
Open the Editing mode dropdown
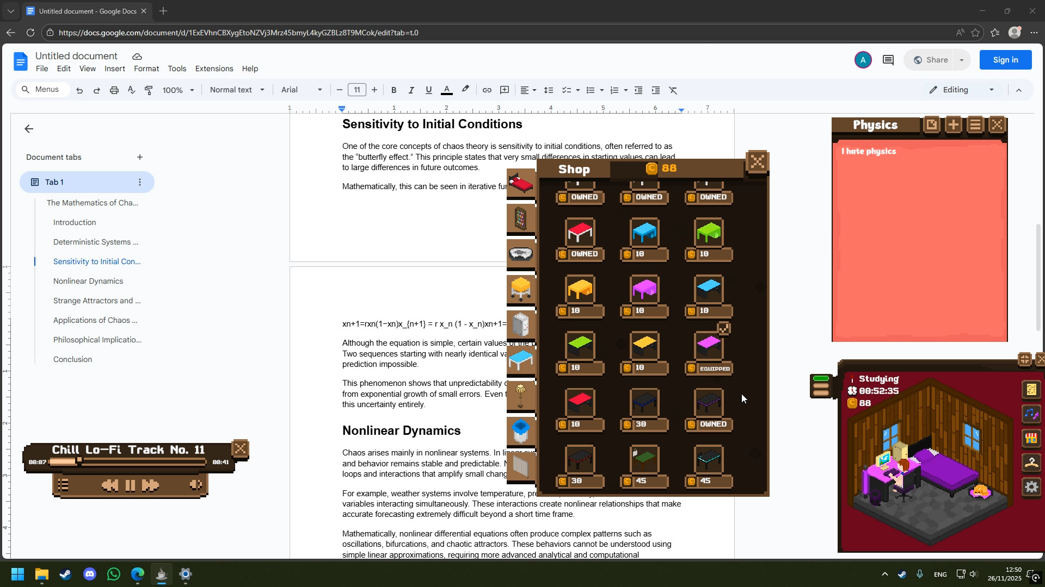coord(961,90)
